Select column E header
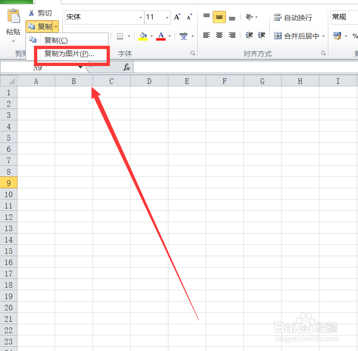This screenshot has width=358, height=351. [x=187, y=81]
